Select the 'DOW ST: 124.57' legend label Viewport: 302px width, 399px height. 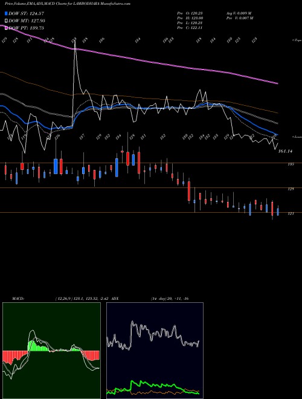pos(26,13)
